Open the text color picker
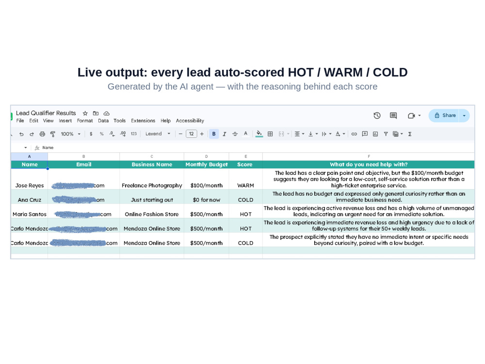485x364 pixels. pyautogui.click(x=245, y=134)
